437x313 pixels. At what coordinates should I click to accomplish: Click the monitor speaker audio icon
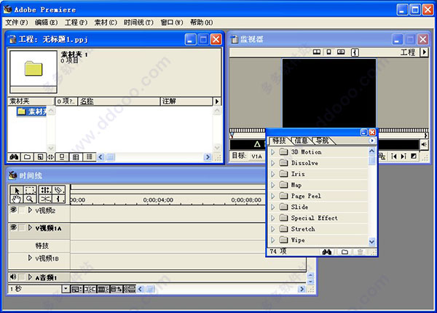click(x=424, y=144)
